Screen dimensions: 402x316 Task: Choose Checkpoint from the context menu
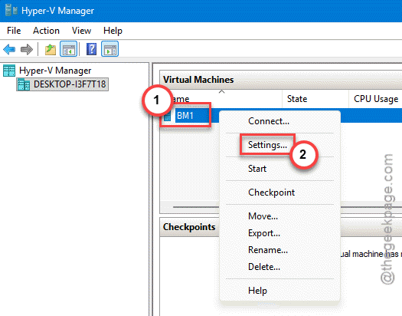click(x=280, y=193)
